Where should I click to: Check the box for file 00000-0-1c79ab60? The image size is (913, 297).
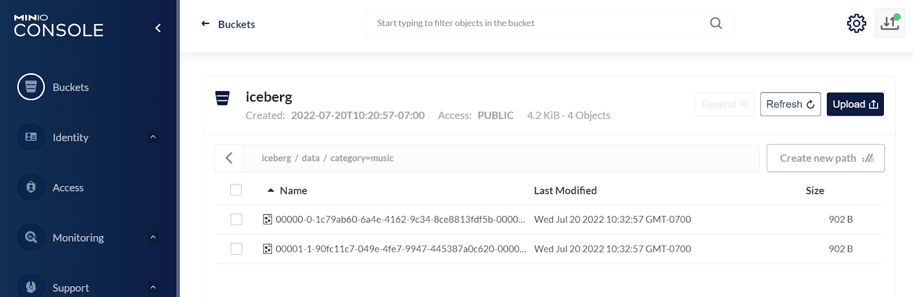tap(236, 219)
